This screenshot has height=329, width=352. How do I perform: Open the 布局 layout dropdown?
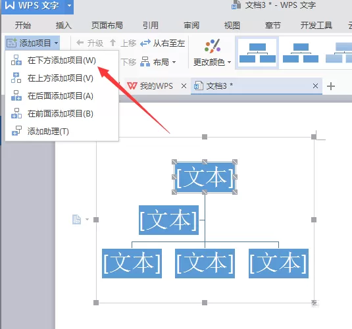point(158,62)
